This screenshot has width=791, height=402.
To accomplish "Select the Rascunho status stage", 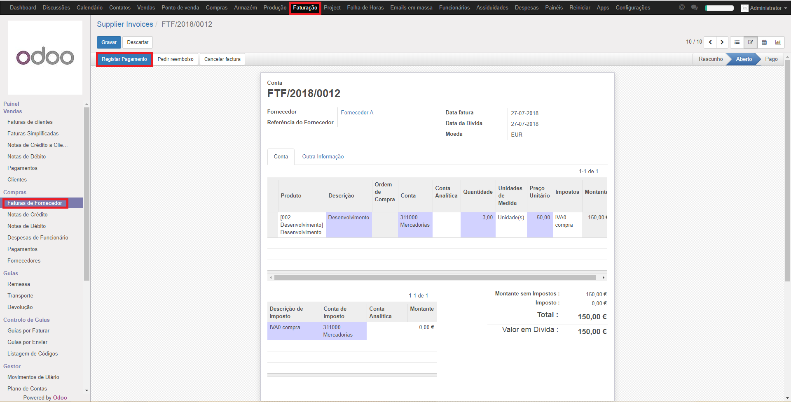I will pyautogui.click(x=710, y=59).
